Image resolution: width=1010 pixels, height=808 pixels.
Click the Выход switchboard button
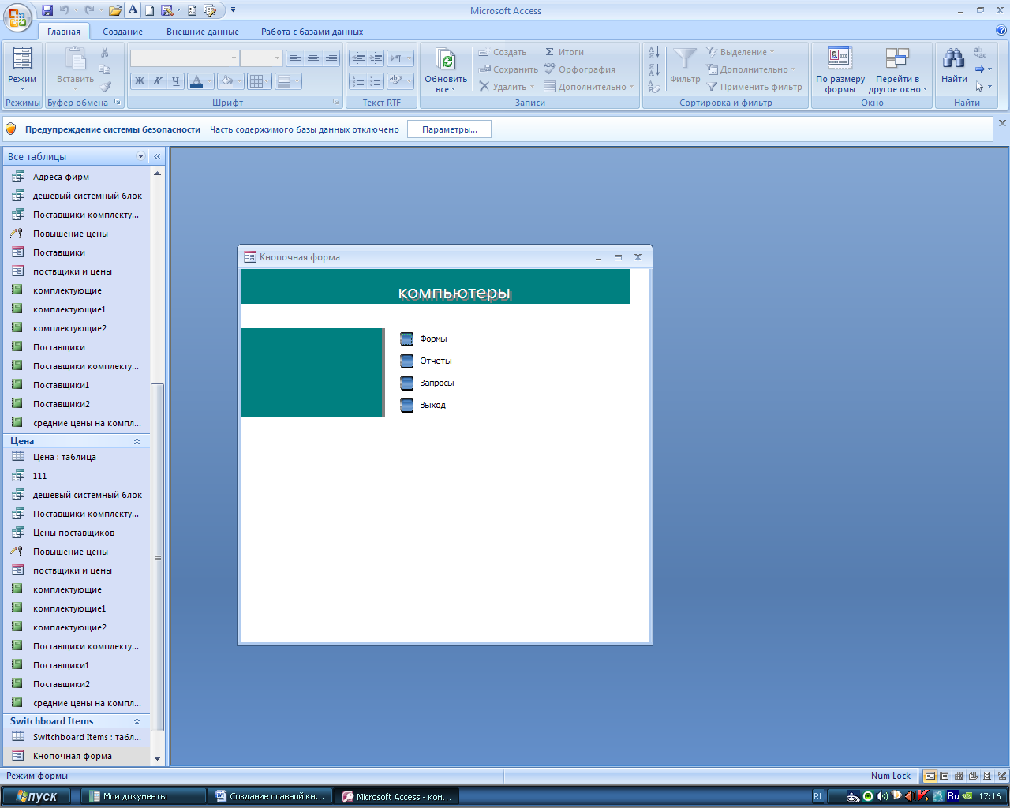point(407,405)
